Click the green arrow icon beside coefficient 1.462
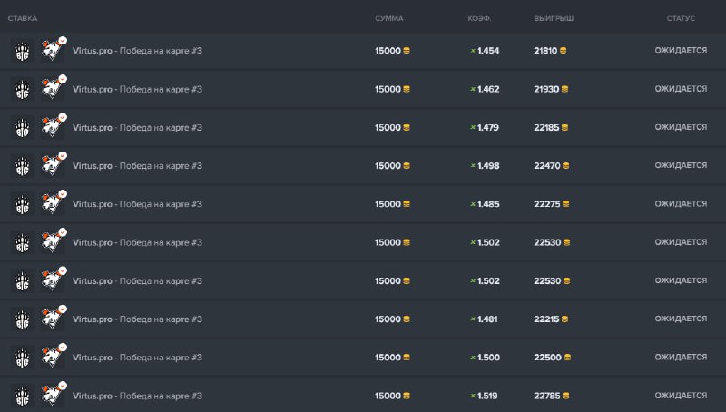This screenshot has width=726, height=412. tap(473, 89)
